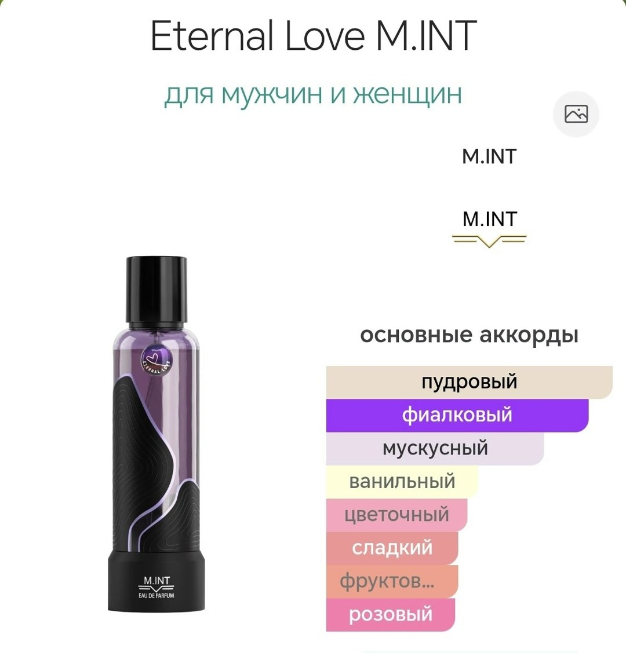Click the основные аккорды heading
Viewport: 626px width, 653px height.
[x=469, y=335]
